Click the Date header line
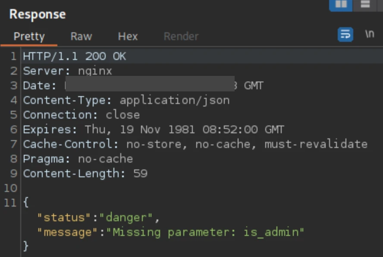The height and width of the screenshot is (257, 383). click(143, 86)
